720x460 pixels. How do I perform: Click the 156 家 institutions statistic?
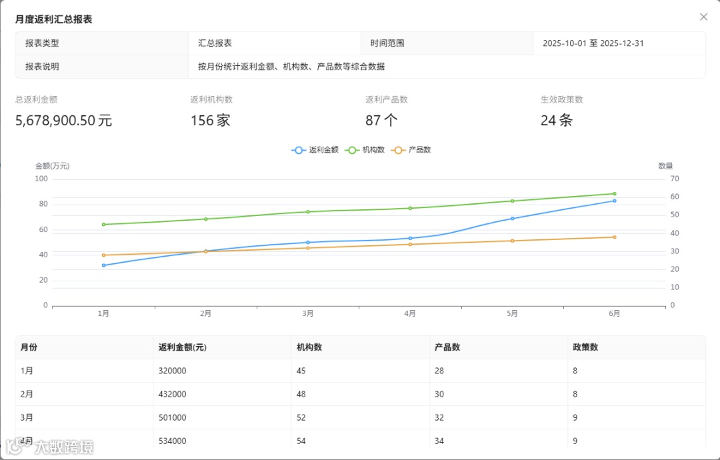pos(210,120)
